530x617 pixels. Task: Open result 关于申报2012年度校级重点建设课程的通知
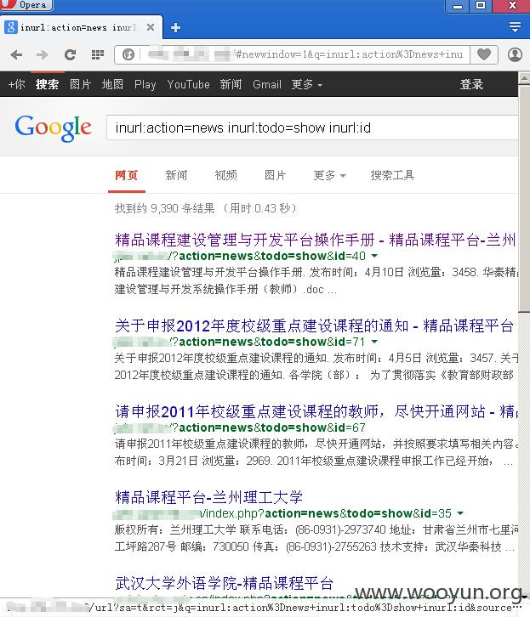[314, 325]
